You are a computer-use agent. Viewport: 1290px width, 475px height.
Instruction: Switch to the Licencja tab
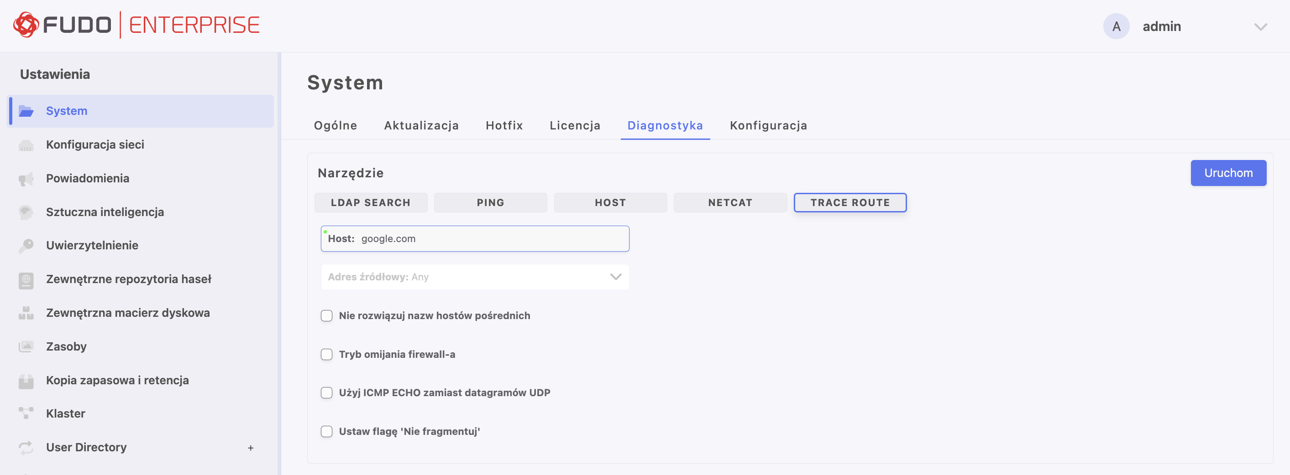(x=575, y=125)
